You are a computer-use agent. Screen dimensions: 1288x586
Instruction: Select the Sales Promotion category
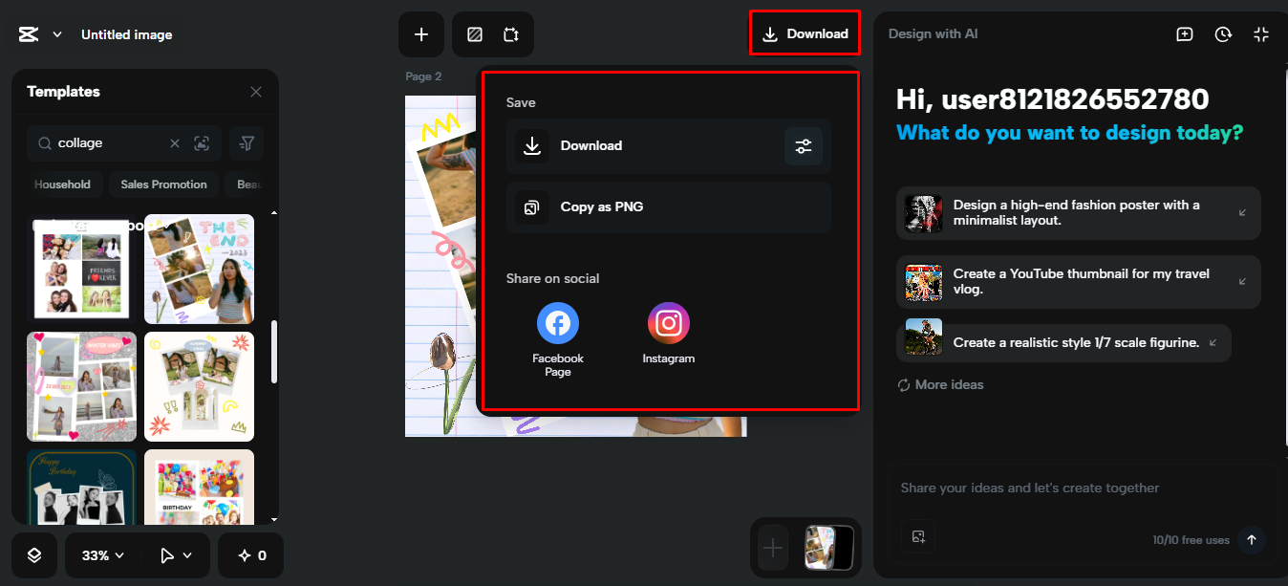tap(163, 184)
